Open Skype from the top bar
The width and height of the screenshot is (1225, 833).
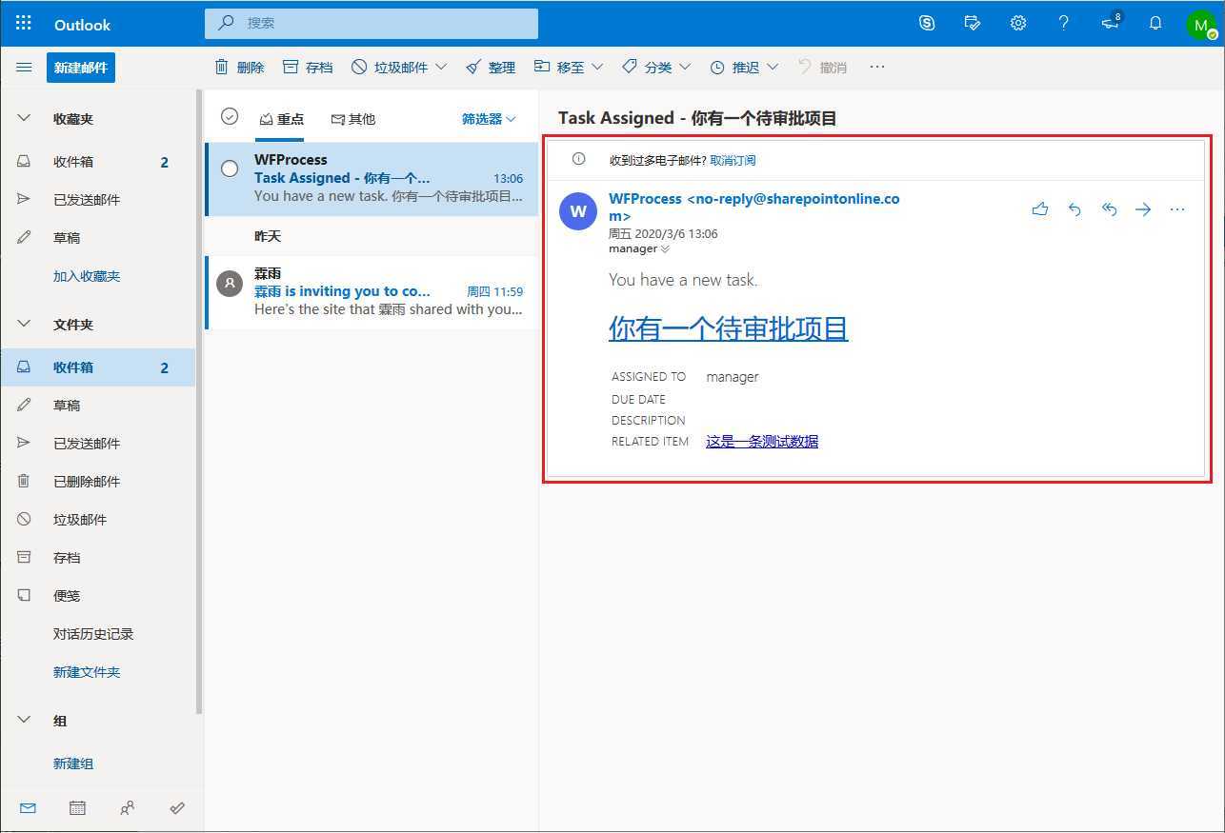pos(927,24)
